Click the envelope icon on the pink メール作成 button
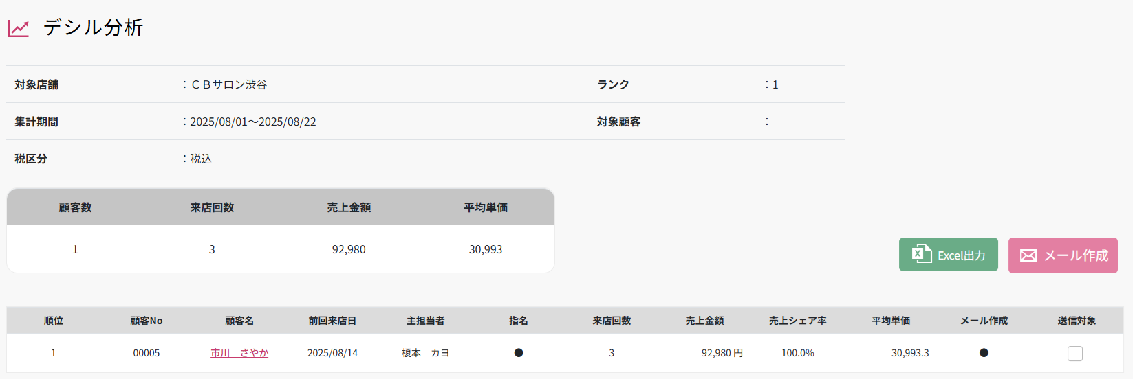This screenshot has width=1135, height=379. [x=1028, y=255]
